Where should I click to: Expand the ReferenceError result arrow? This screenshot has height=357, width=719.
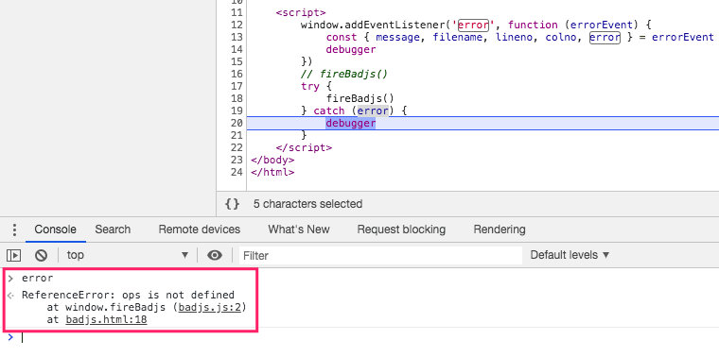point(11,295)
